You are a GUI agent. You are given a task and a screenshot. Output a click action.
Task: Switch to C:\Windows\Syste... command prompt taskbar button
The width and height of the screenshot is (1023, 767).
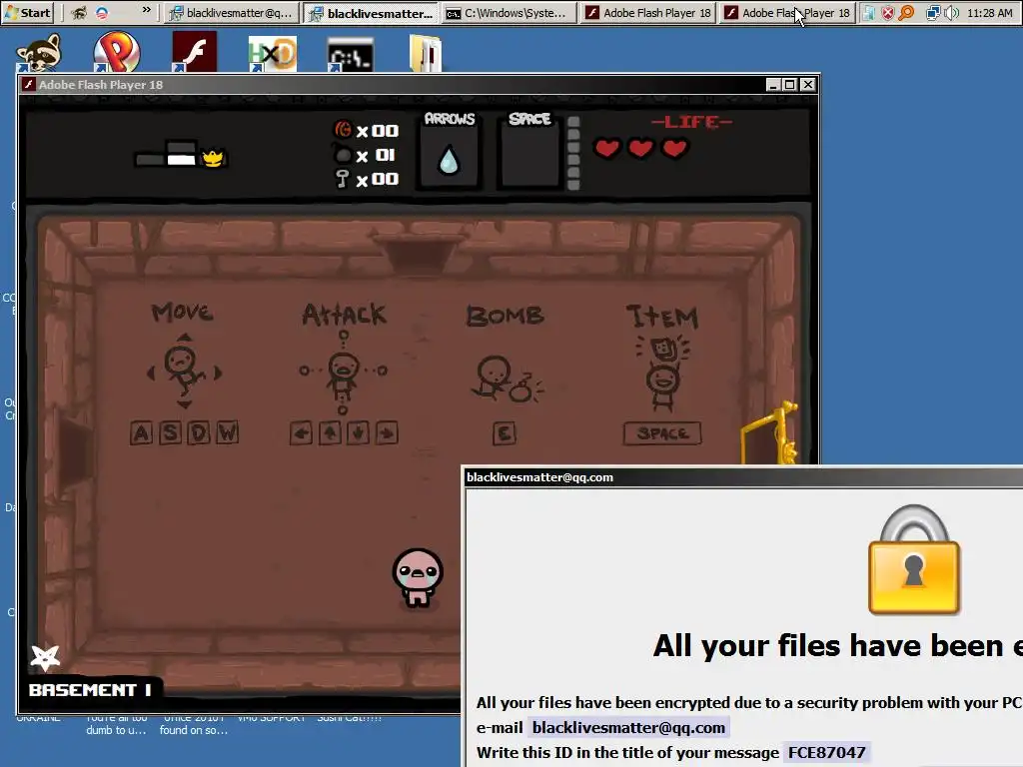509,12
